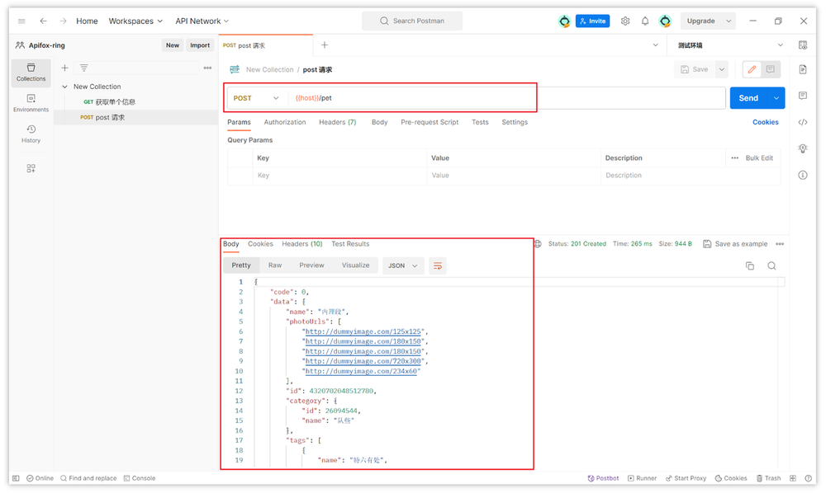Viewport: 826px width, 493px height.
Task: Click the Send button
Action: point(748,98)
